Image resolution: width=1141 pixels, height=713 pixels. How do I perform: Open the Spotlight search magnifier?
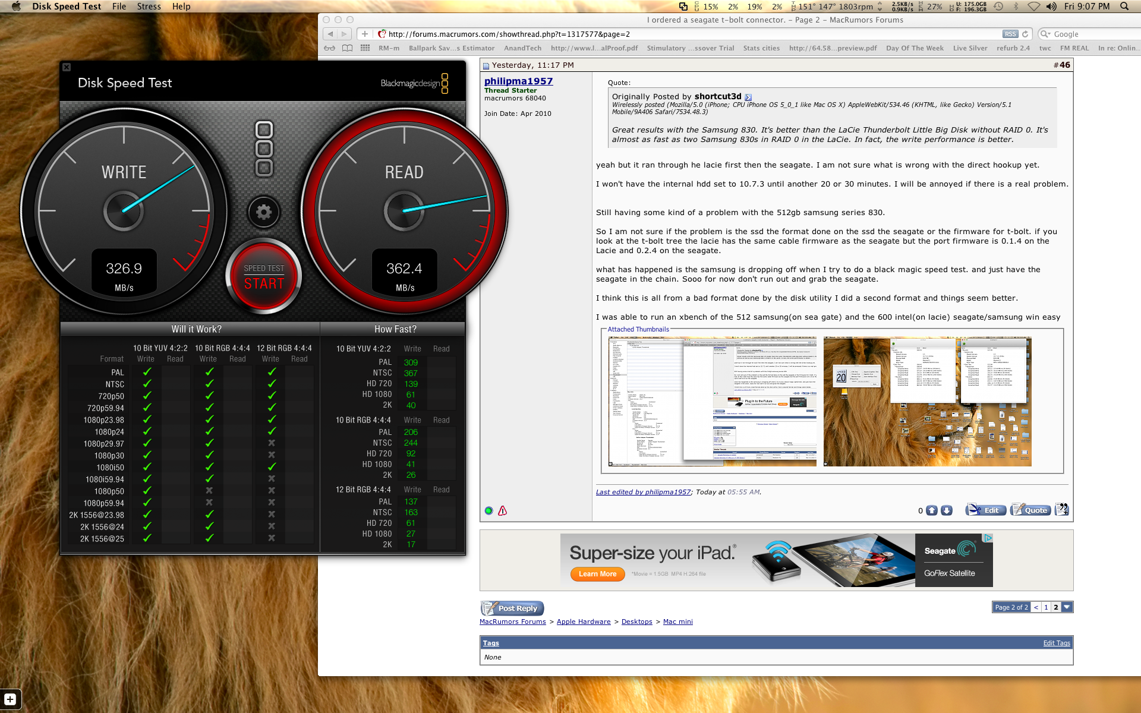(1124, 7)
